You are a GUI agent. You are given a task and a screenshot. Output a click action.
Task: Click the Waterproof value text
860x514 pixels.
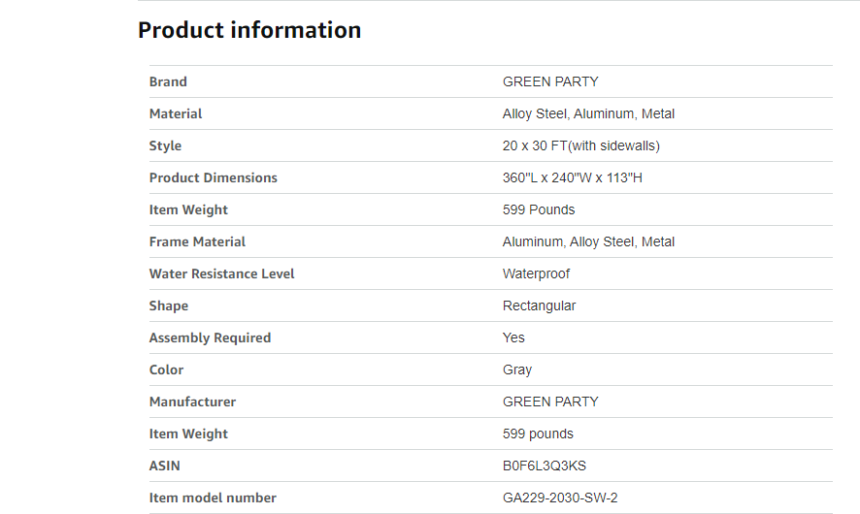(x=536, y=273)
